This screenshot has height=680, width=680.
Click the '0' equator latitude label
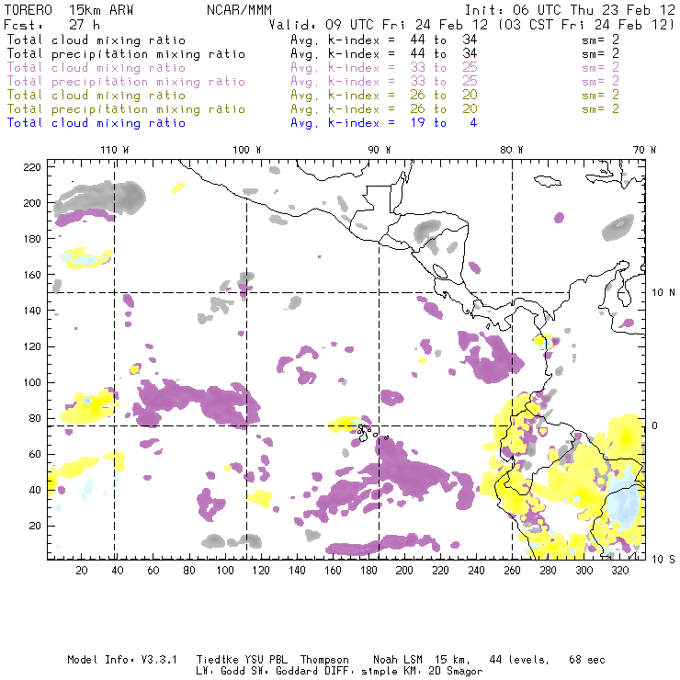coord(655,425)
